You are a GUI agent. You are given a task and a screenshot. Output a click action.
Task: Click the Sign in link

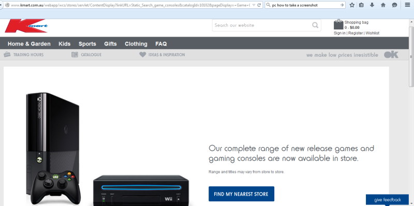pos(339,33)
